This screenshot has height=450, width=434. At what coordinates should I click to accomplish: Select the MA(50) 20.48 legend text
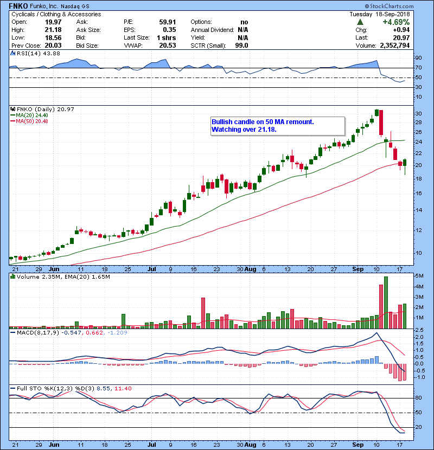[32, 121]
